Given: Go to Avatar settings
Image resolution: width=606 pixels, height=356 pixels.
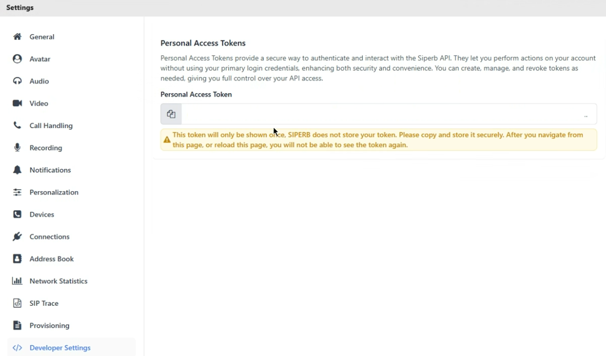Looking at the screenshot, I should [x=71, y=59].
